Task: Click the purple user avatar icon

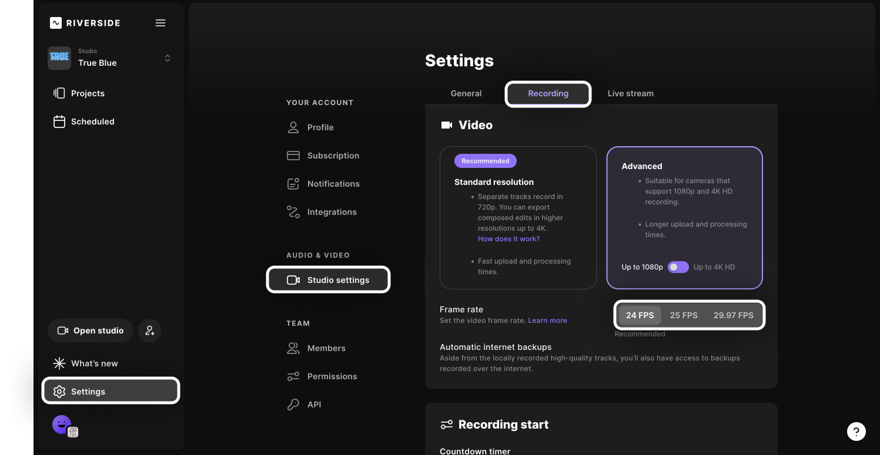Action: [62, 424]
